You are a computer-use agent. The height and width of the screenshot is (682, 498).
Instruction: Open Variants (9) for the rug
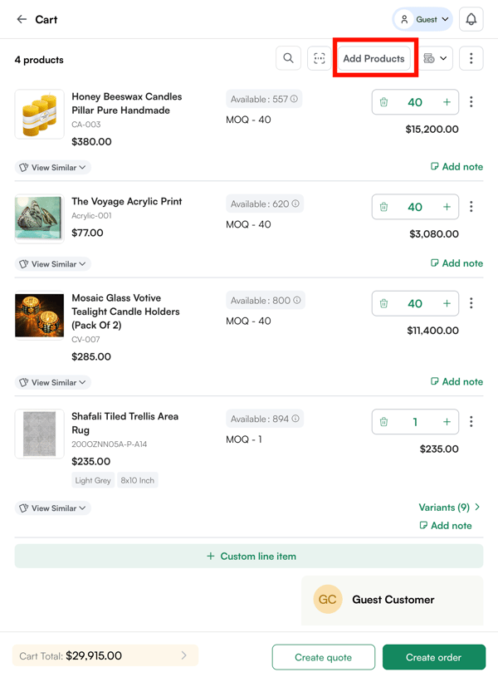450,507
